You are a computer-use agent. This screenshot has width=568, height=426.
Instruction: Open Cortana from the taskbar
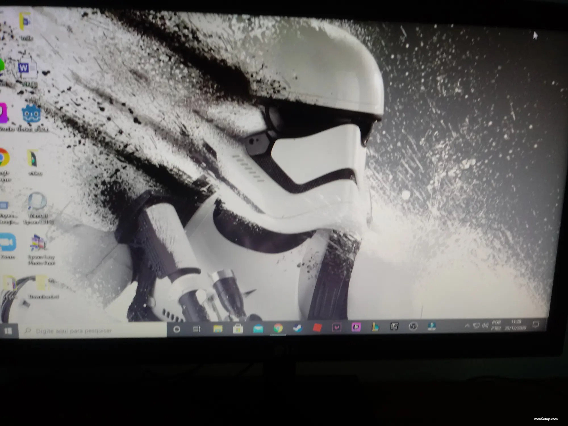pos(177,329)
